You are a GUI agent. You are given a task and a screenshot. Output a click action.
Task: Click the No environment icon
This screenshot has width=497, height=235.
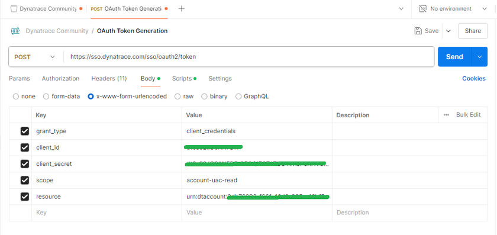coord(422,8)
